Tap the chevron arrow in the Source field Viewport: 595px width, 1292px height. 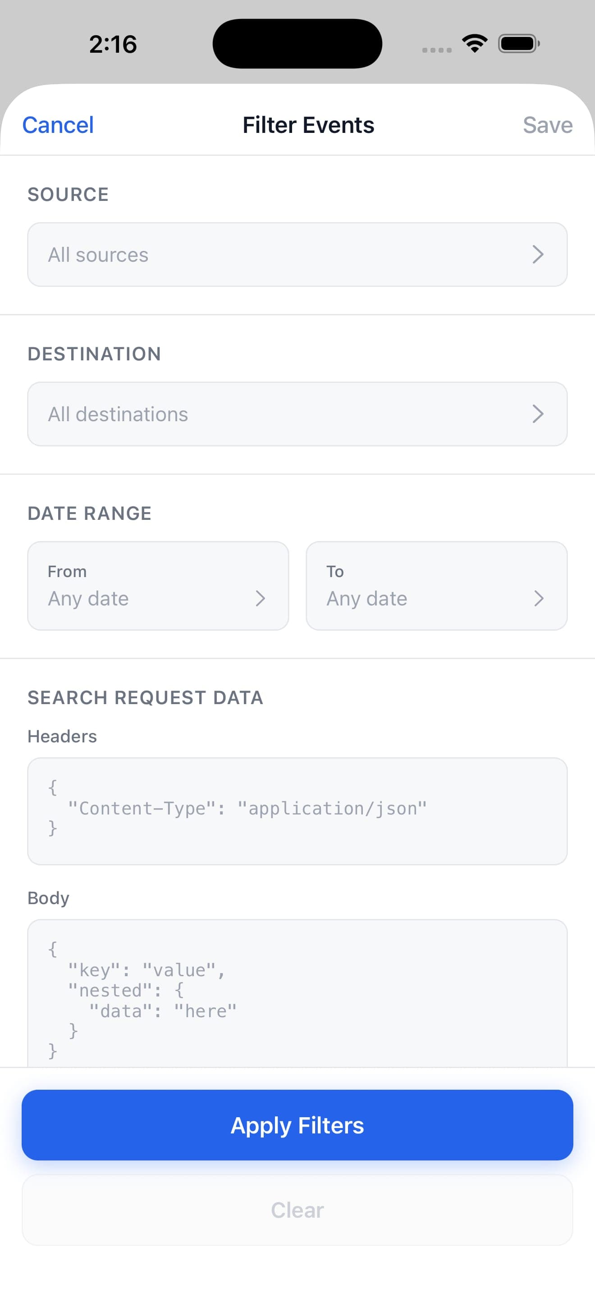[538, 255]
